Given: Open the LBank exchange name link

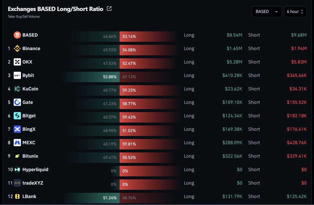Looking at the screenshot, I should click(29, 196).
